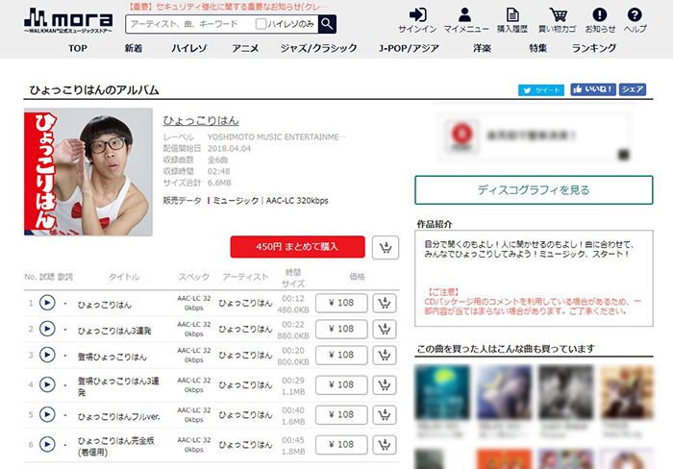This screenshot has height=469, width=673.
Task: Click the 450円 まとめて購入 button
Action: point(297,247)
